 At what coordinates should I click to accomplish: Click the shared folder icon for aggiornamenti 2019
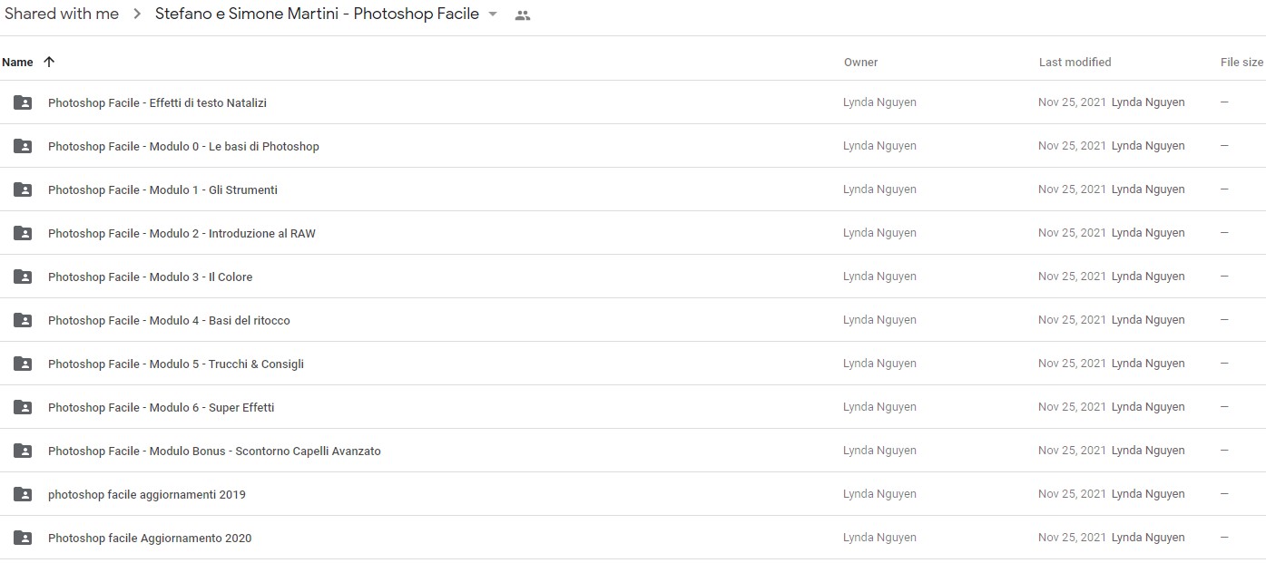[x=23, y=494]
